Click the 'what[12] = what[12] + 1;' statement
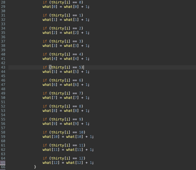Screen dimensions: 196x170 click(x=68, y=163)
